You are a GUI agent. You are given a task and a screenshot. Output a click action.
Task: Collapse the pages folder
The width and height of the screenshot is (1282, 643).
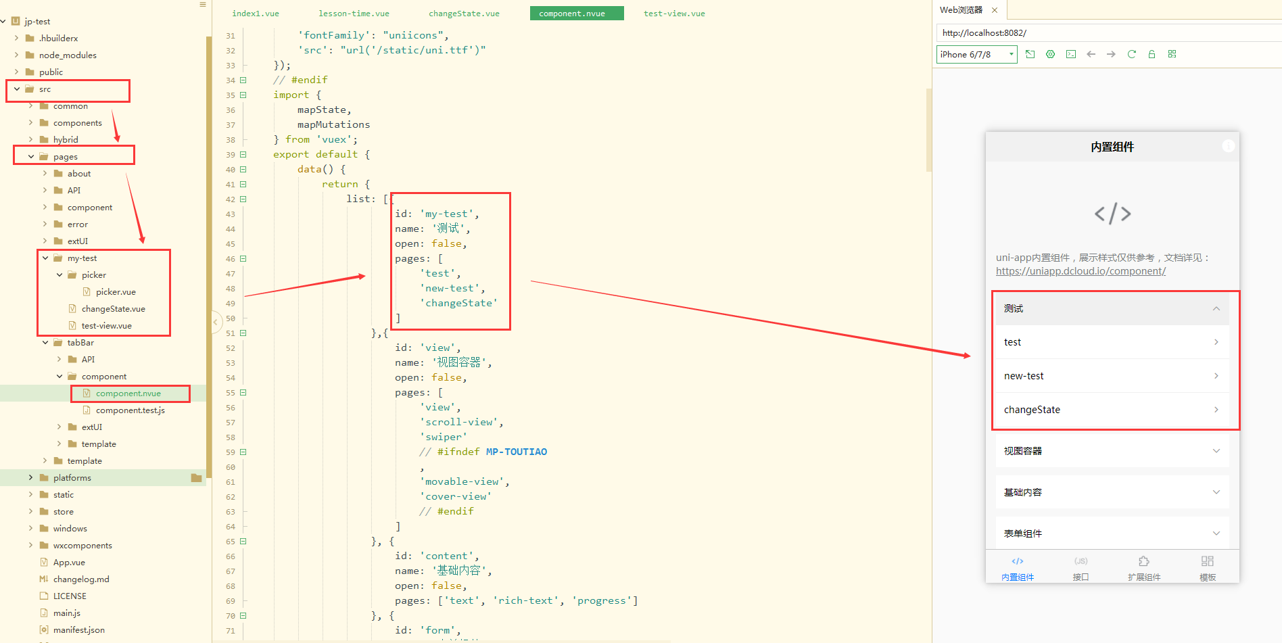31,157
